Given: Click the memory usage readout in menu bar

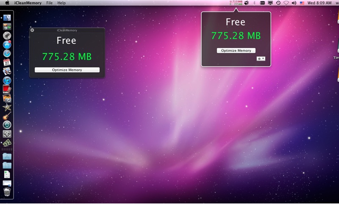Looking at the screenshot, I should (236, 3).
